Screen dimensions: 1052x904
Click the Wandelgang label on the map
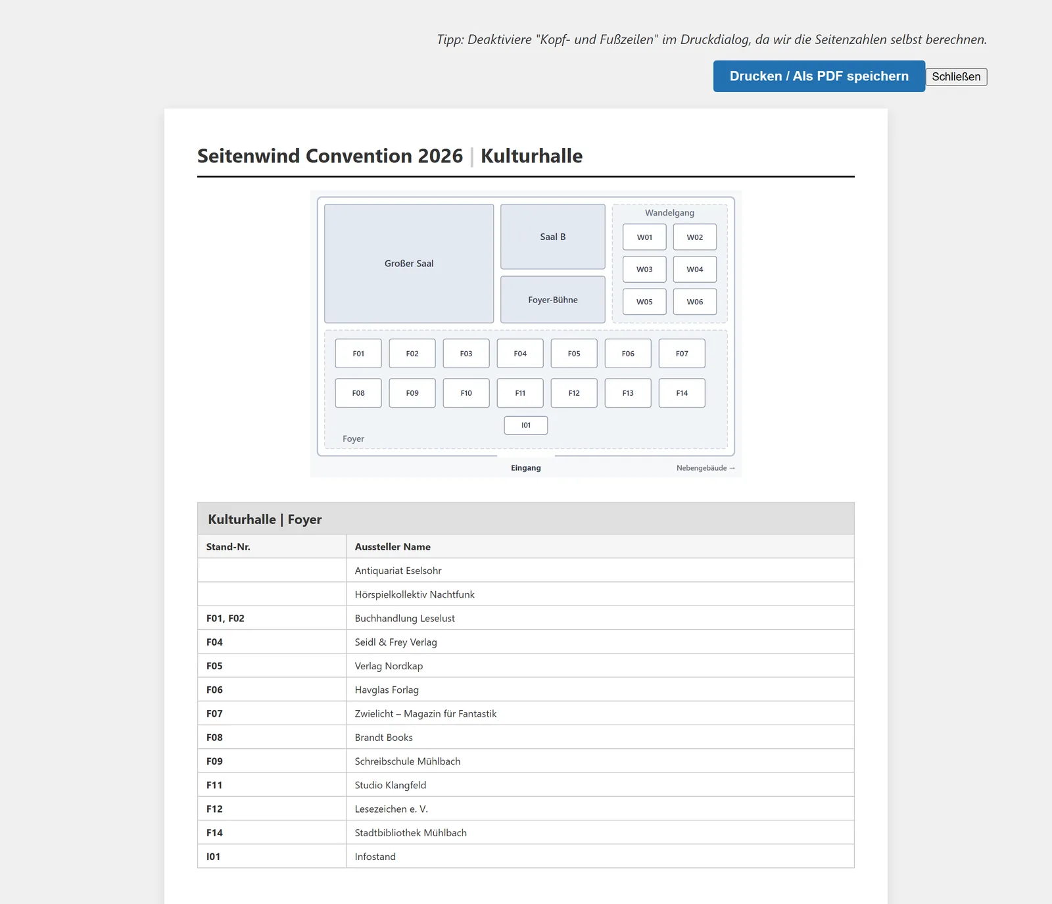coord(669,213)
